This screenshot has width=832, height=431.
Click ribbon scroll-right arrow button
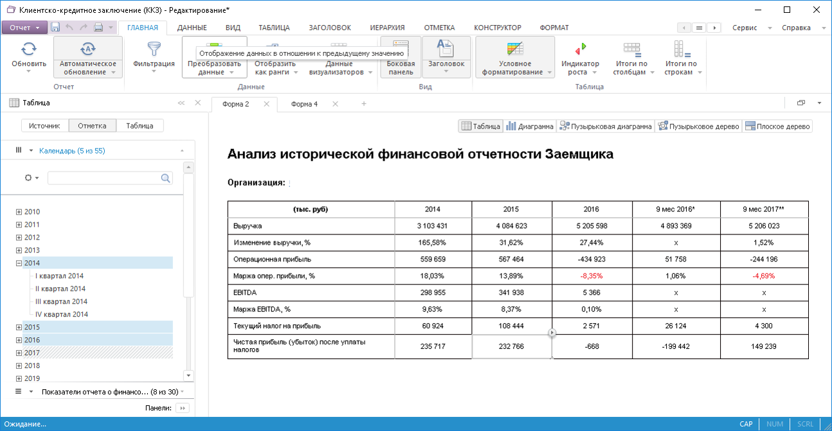(x=713, y=28)
